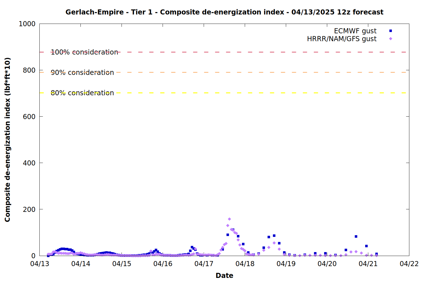Screen dimensions: 422x281
Task: Click the y-axis title Composite de-energization index
Action: 8,140
